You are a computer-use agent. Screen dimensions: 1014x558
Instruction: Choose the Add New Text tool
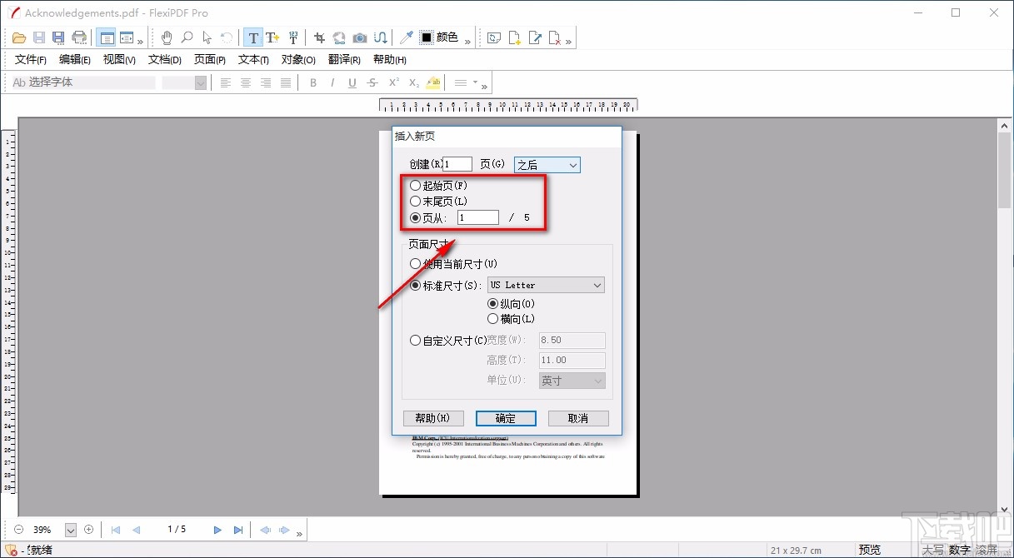(273, 37)
